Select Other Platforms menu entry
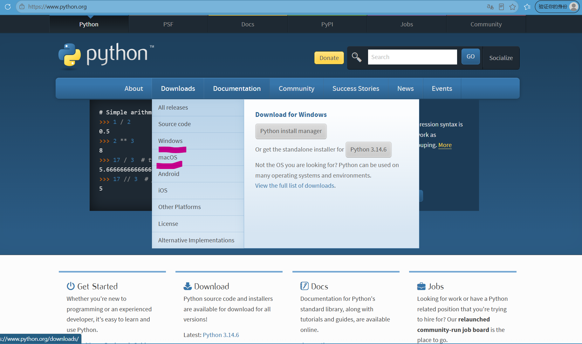582x344 pixels. (198, 207)
